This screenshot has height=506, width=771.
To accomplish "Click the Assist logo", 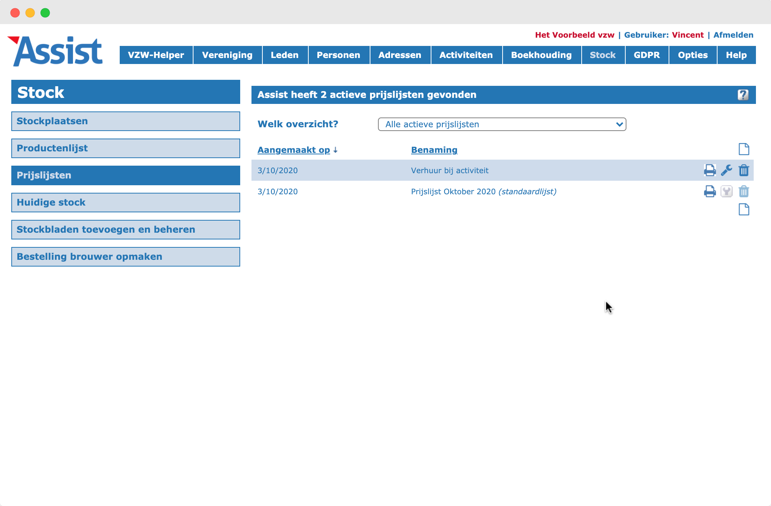I will click(x=55, y=51).
